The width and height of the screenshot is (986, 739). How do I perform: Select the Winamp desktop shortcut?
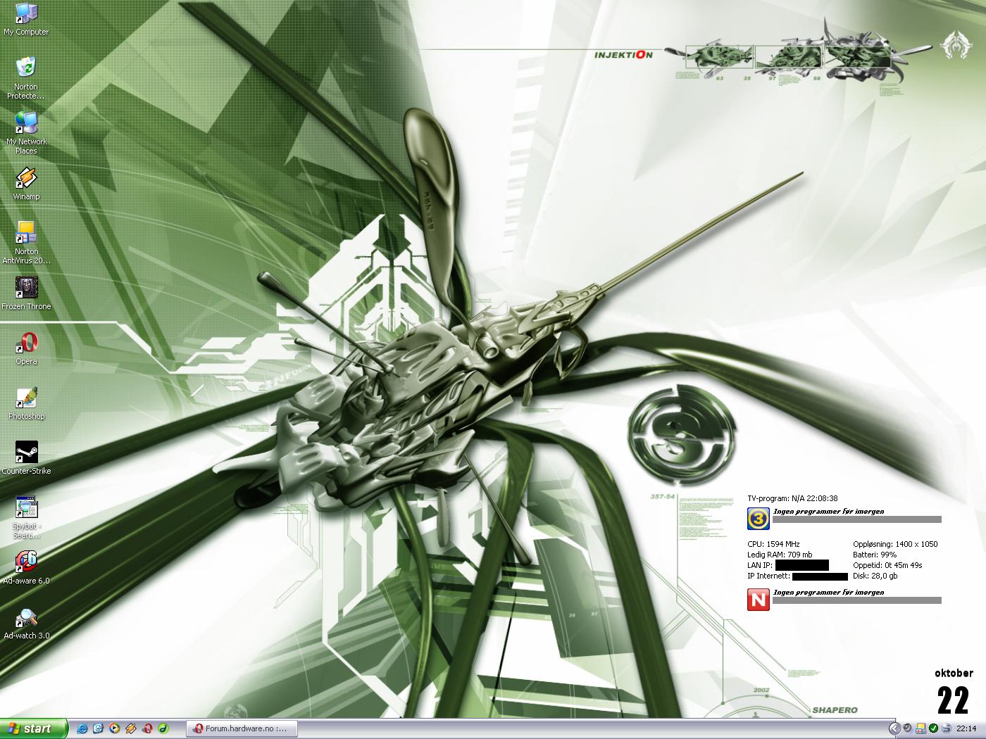point(26,183)
